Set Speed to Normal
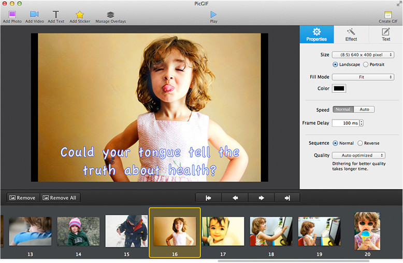 (343, 109)
